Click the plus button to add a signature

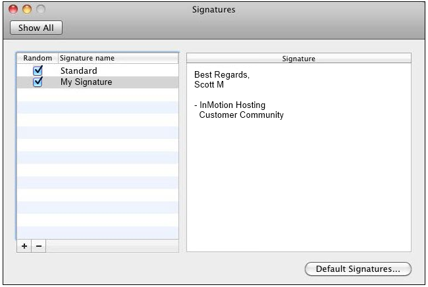[x=24, y=246]
